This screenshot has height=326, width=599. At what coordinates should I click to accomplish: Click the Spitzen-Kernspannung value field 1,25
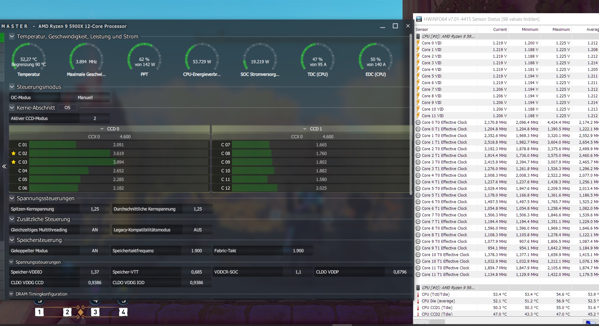(x=95, y=209)
